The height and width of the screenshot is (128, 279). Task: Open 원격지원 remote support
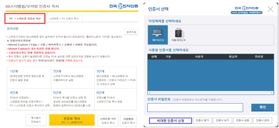click(x=131, y=32)
